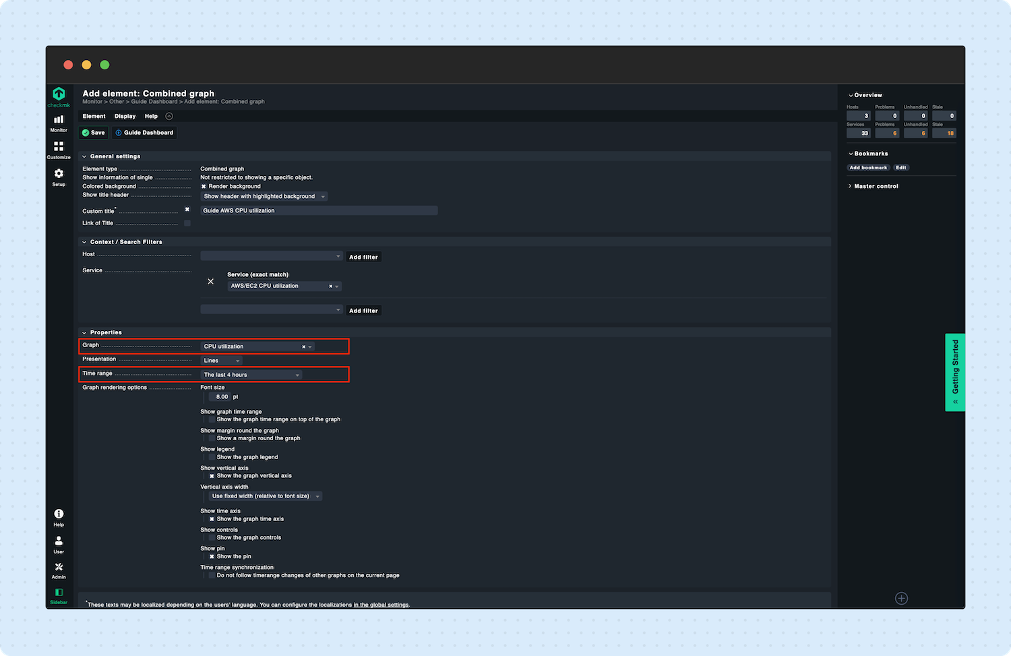The height and width of the screenshot is (656, 1011).
Task: Open the Admin tools icon
Action: 59,570
